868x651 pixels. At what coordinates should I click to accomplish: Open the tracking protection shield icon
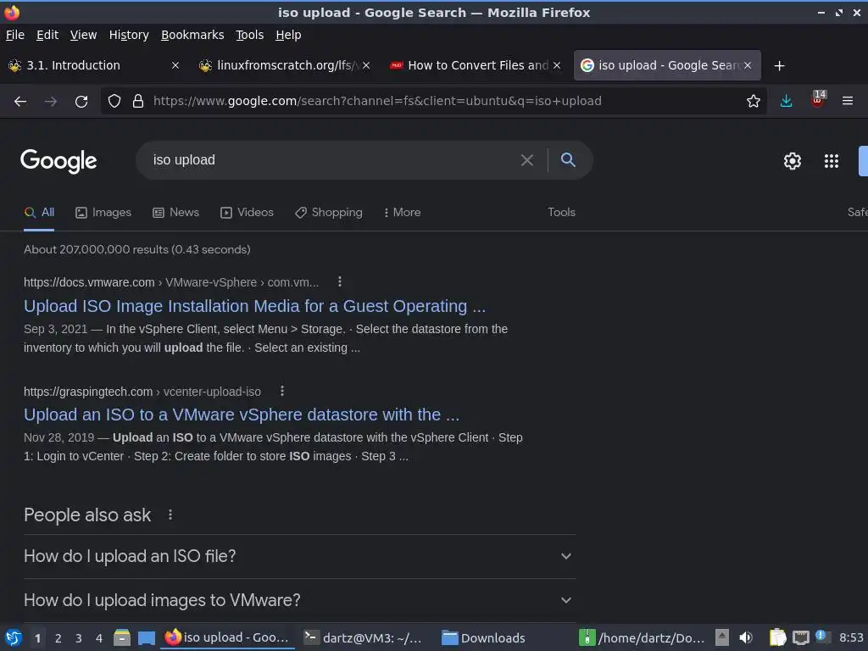114,102
